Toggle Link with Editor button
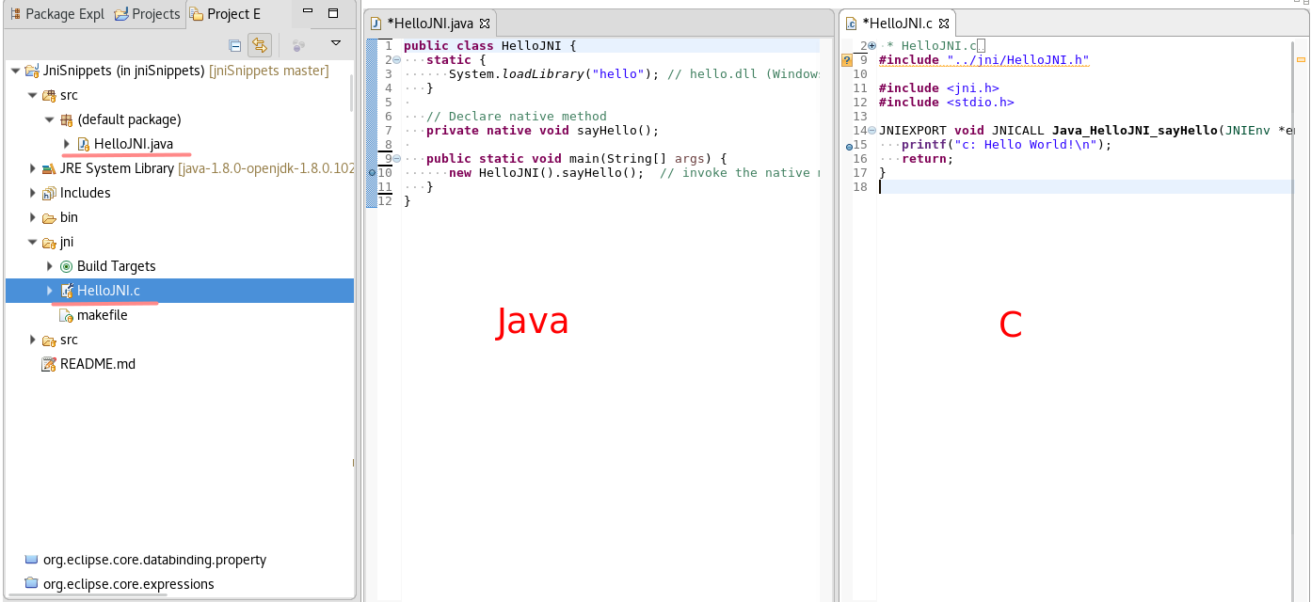This screenshot has width=1311, height=602. click(260, 45)
